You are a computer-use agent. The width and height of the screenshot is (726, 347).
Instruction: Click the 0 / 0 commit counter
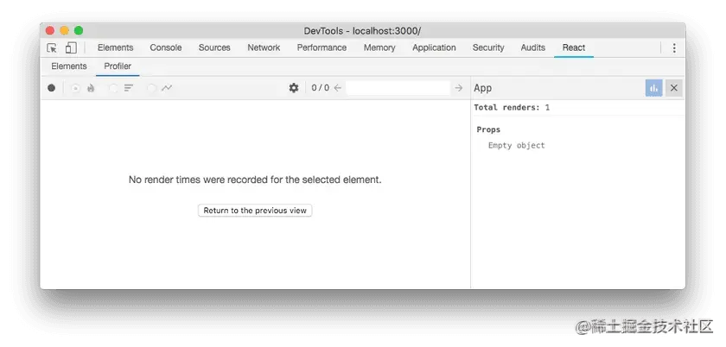coord(321,88)
